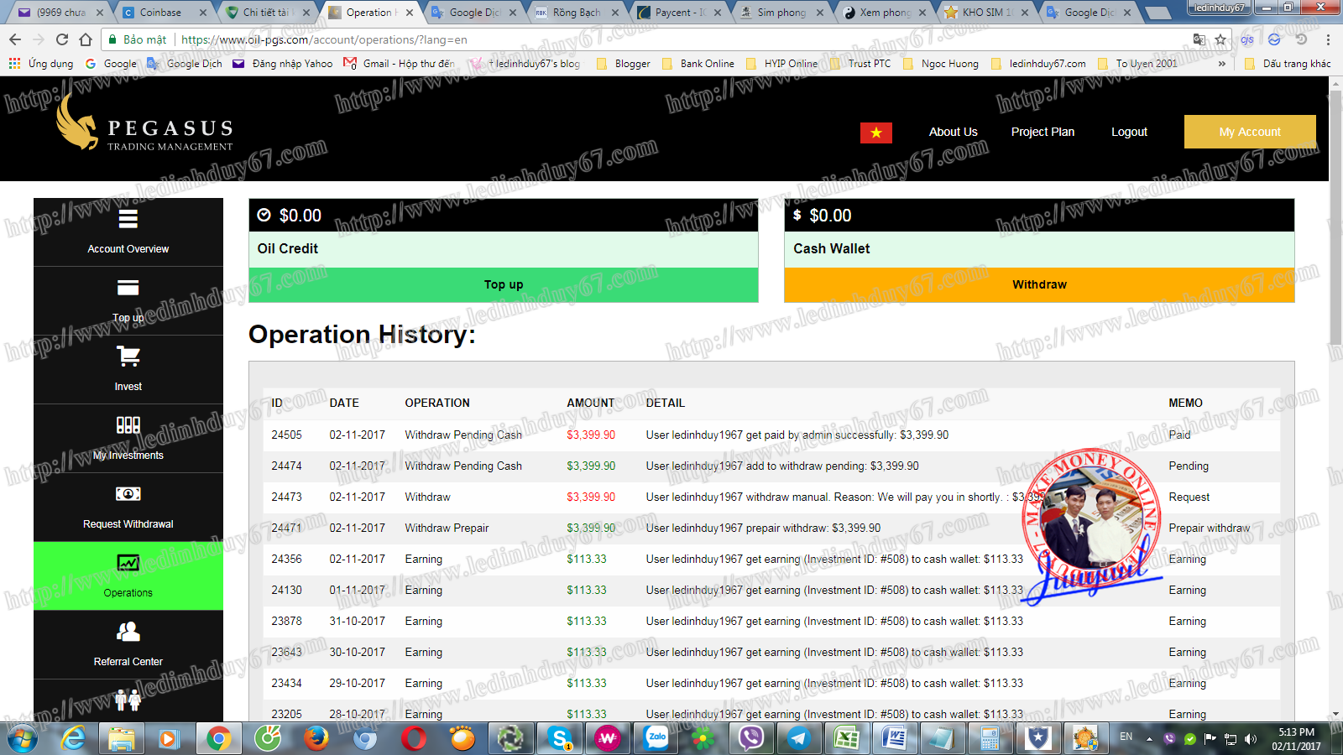Open Skype from the taskbar

tap(559, 738)
